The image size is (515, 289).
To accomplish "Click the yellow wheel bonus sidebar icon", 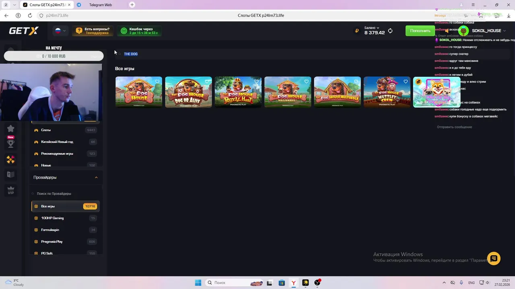I will pyautogui.click(x=11, y=160).
